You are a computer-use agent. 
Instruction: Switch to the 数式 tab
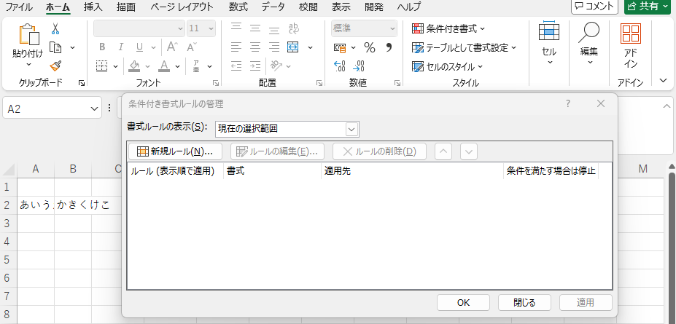coord(238,7)
